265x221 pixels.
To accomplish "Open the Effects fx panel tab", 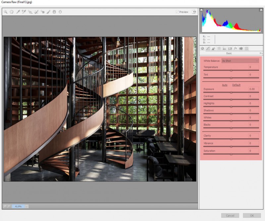I will click(x=236, y=49).
